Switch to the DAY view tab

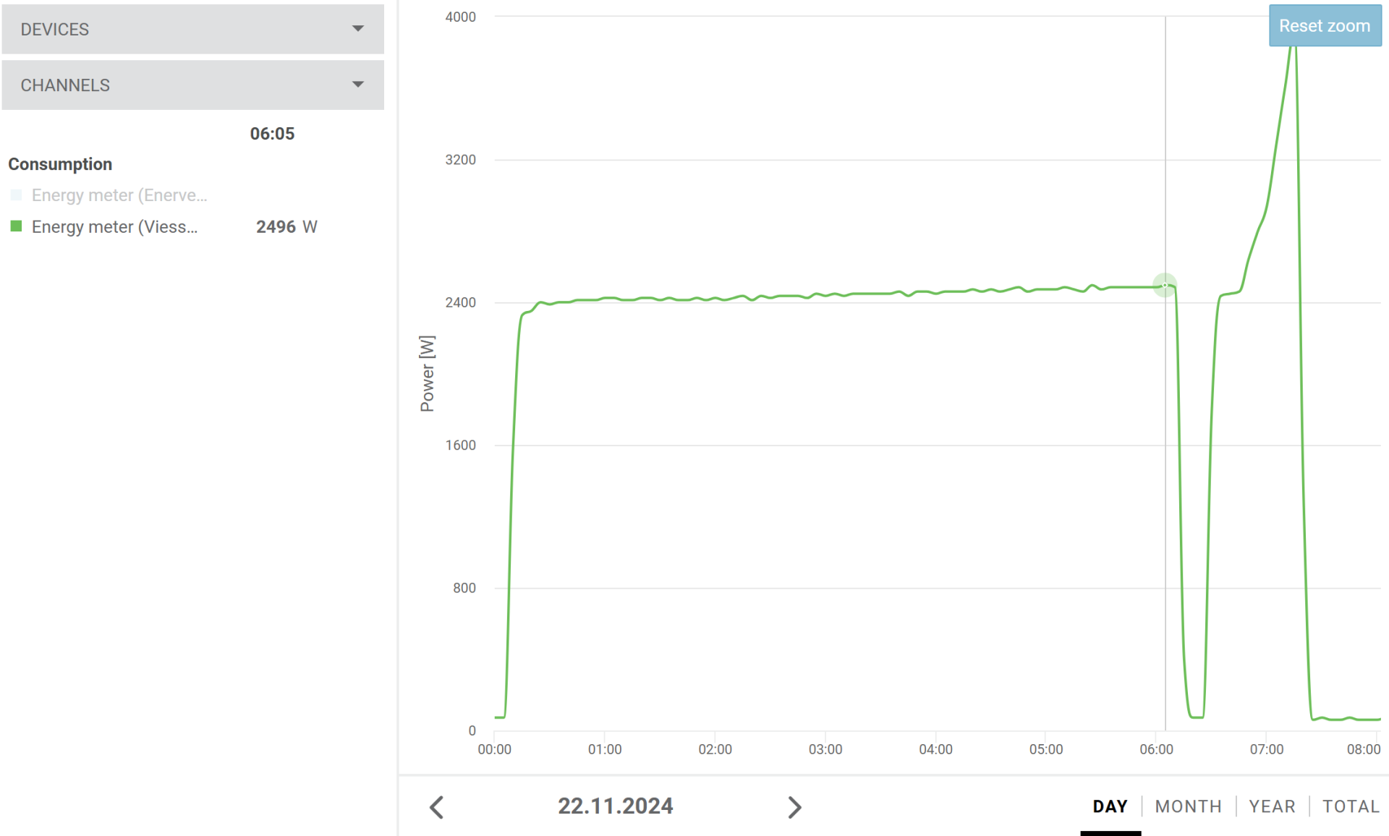click(x=1110, y=806)
